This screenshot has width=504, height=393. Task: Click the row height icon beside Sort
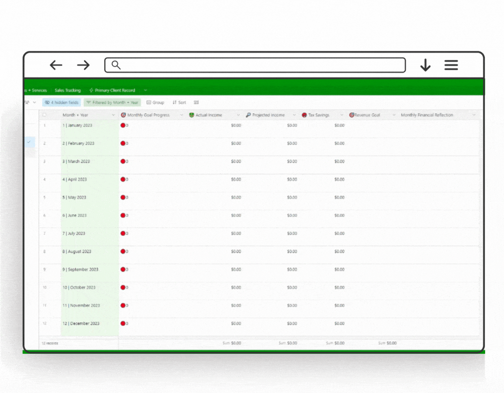tap(196, 103)
